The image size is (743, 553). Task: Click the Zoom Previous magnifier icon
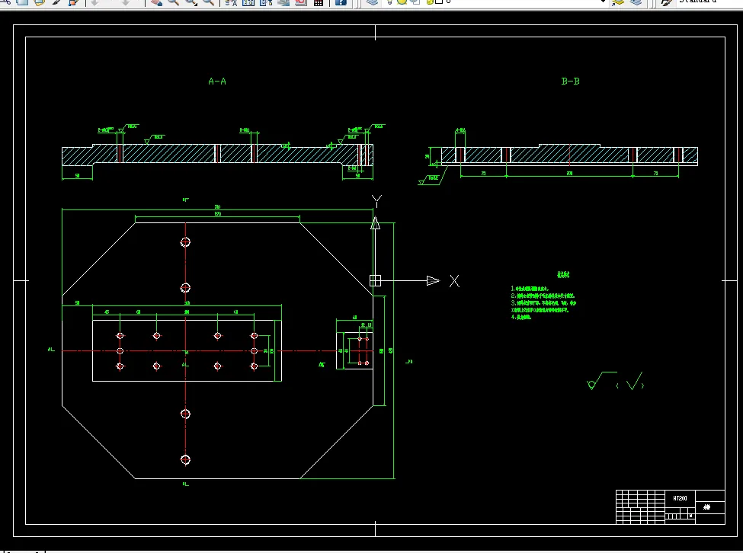point(209,2)
